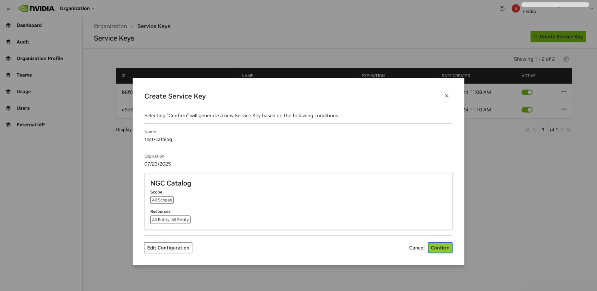The width and height of the screenshot is (597, 291).
Task: Click Cancel in the dialog
Action: coord(417,248)
